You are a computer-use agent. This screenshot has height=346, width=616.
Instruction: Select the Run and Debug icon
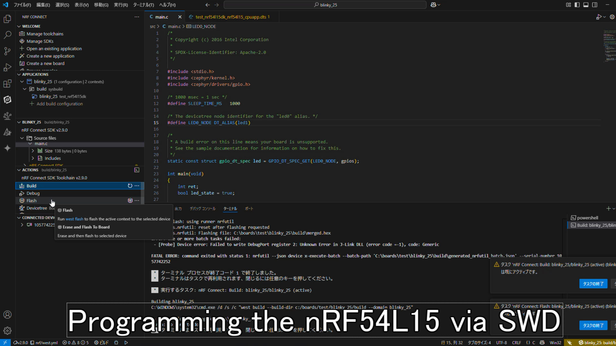[7, 67]
